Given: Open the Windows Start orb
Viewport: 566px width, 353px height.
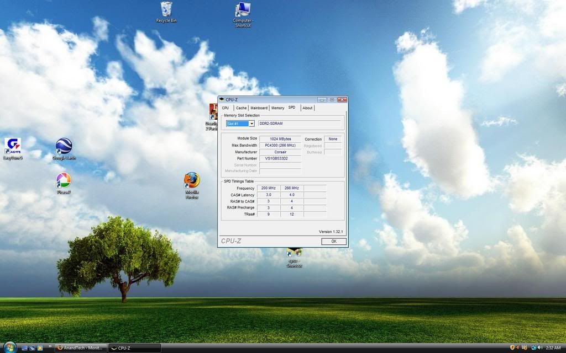Looking at the screenshot, I should [9, 347].
